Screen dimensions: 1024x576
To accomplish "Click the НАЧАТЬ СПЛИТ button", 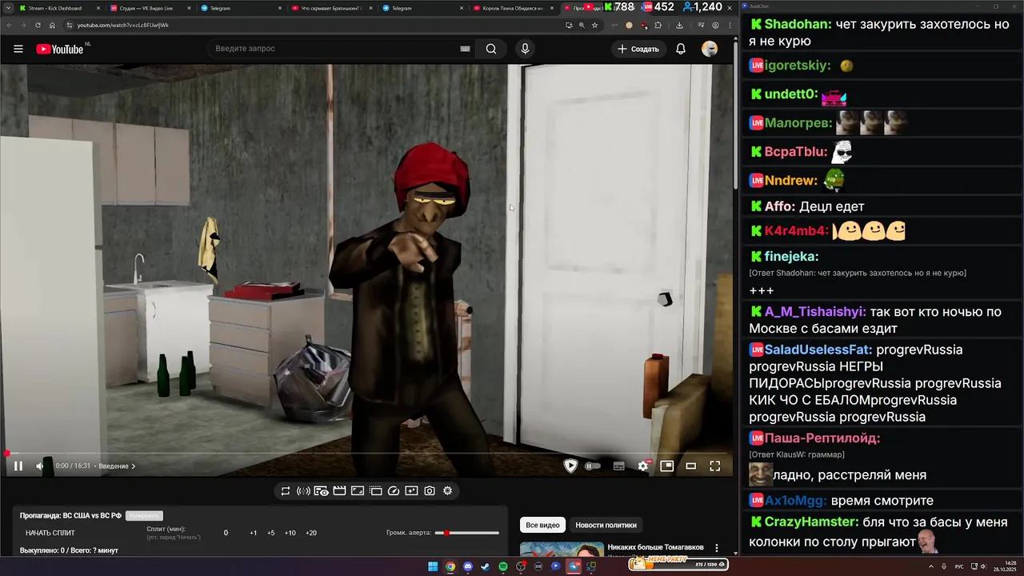I will (x=50, y=533).
